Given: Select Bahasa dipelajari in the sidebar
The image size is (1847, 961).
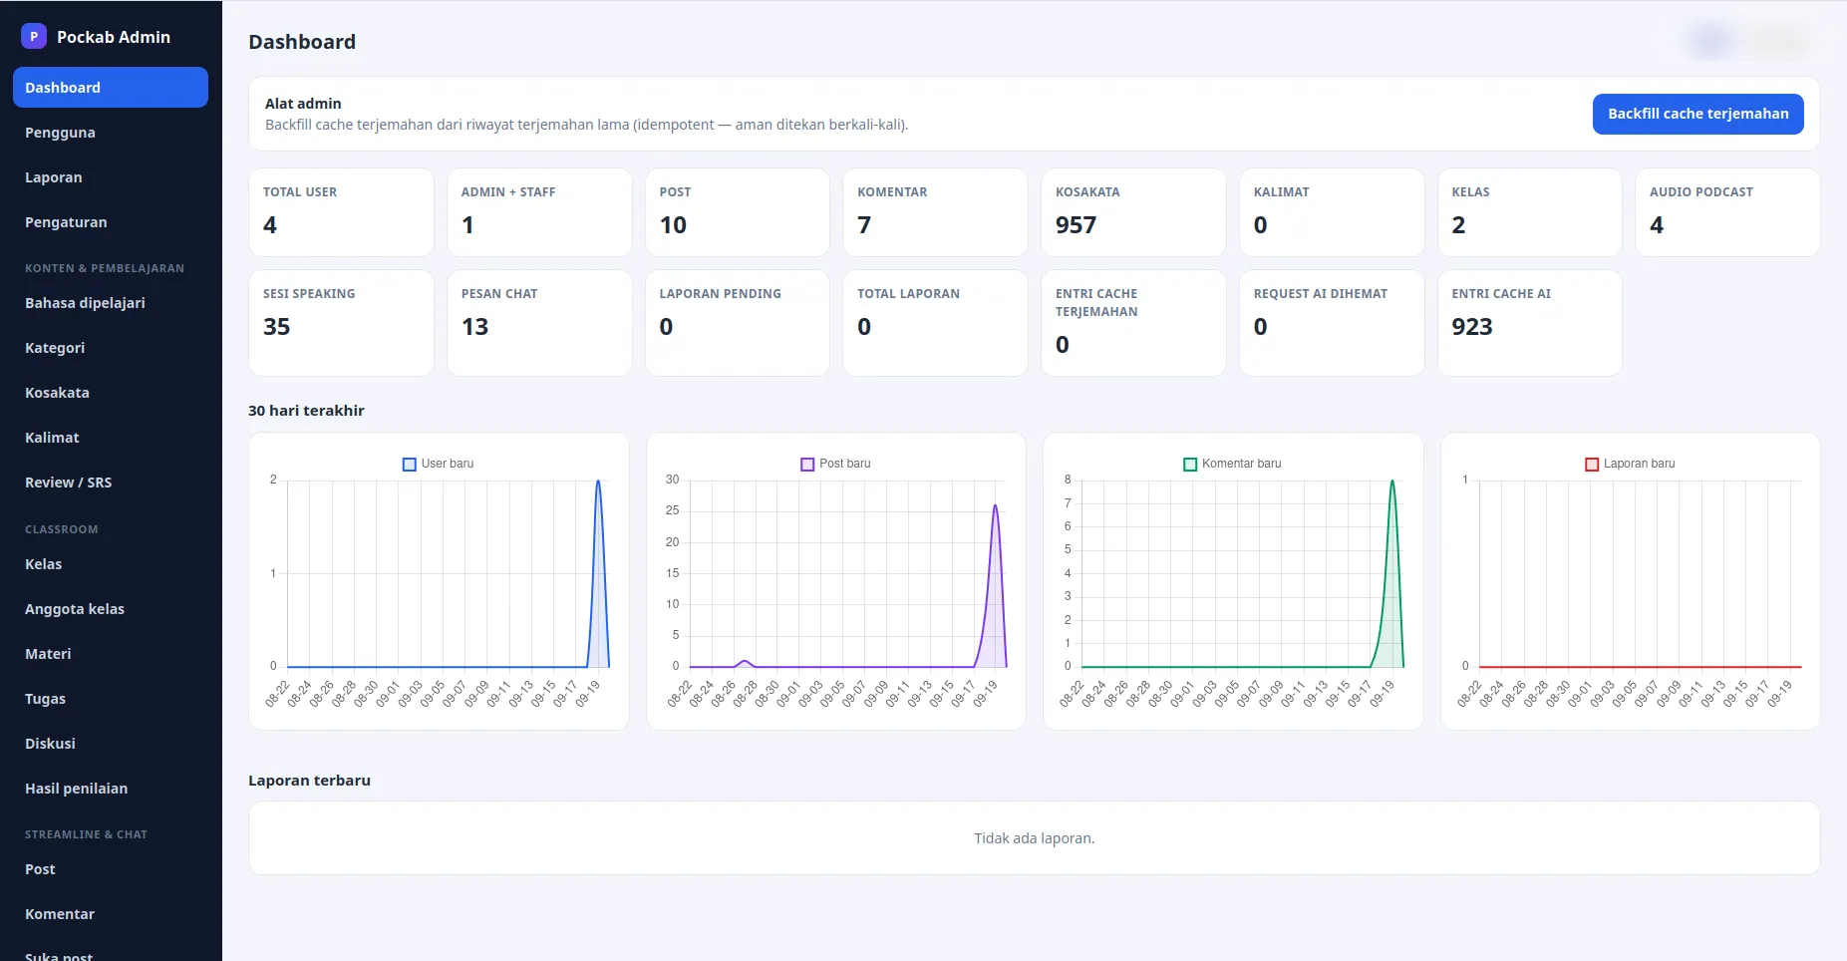Looking at the screenshot, I should pos(111,303).
